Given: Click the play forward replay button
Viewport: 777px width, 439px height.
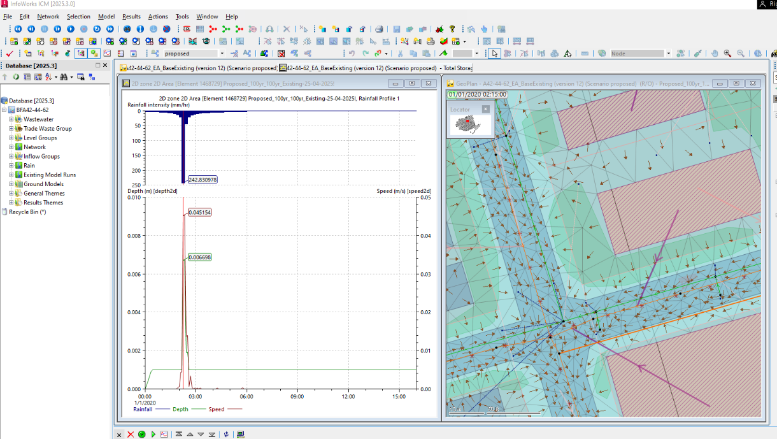Looking at the screenshot, I should [x=71, y=29].
